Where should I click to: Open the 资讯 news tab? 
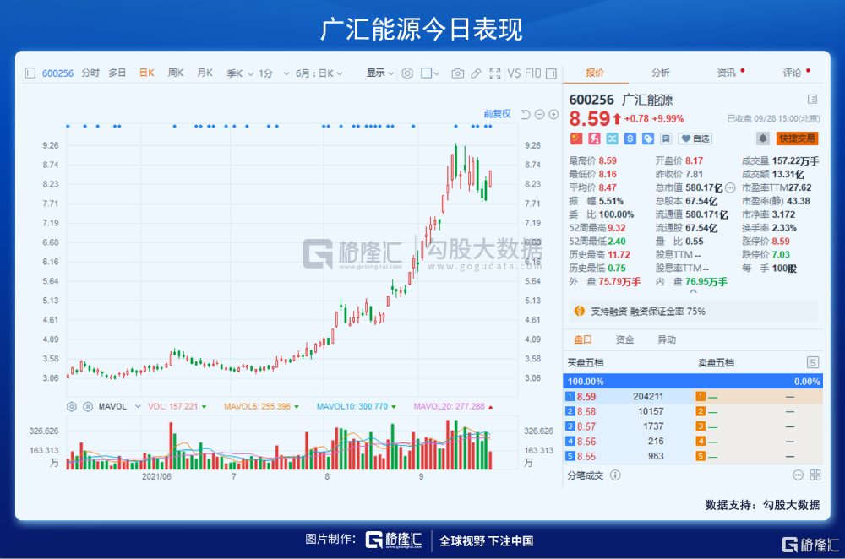727,73
